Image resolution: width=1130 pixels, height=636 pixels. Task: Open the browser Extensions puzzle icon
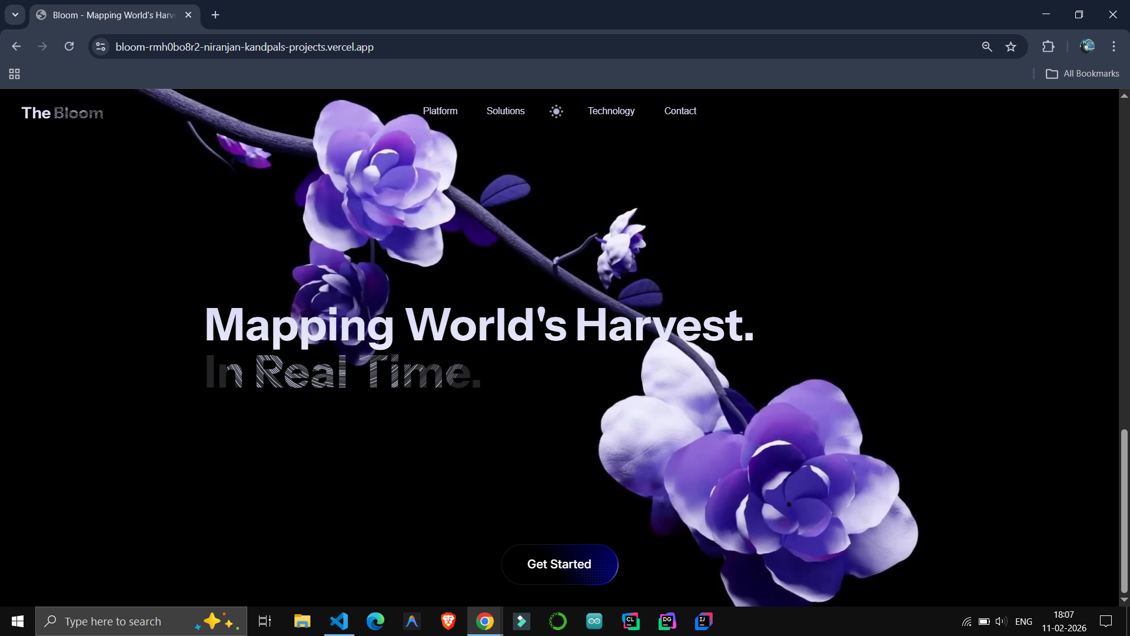[1048, 47]
